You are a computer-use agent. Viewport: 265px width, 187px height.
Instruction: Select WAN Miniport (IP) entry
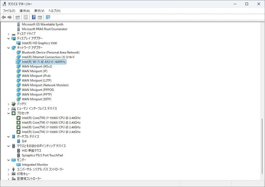(x=34, y=71)
